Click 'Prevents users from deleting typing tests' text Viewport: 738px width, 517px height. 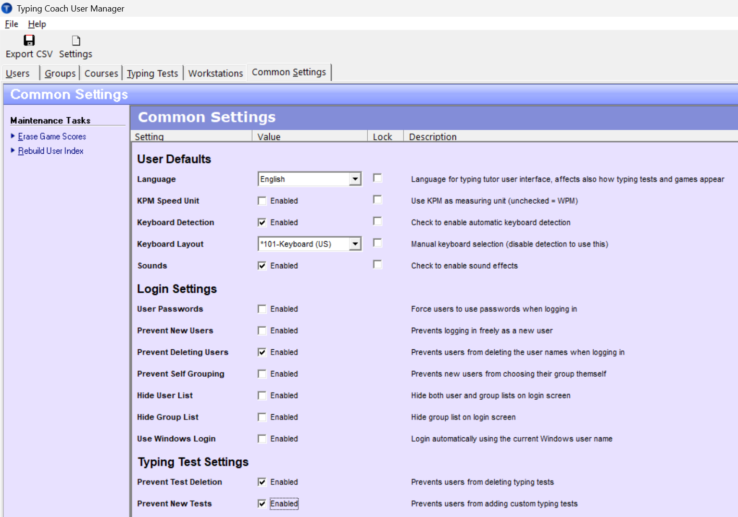tap(483, 482)
